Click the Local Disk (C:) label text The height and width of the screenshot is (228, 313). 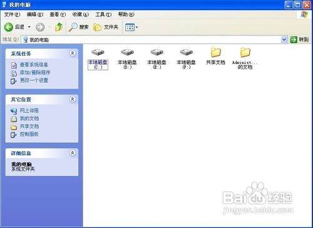point(98,65)
